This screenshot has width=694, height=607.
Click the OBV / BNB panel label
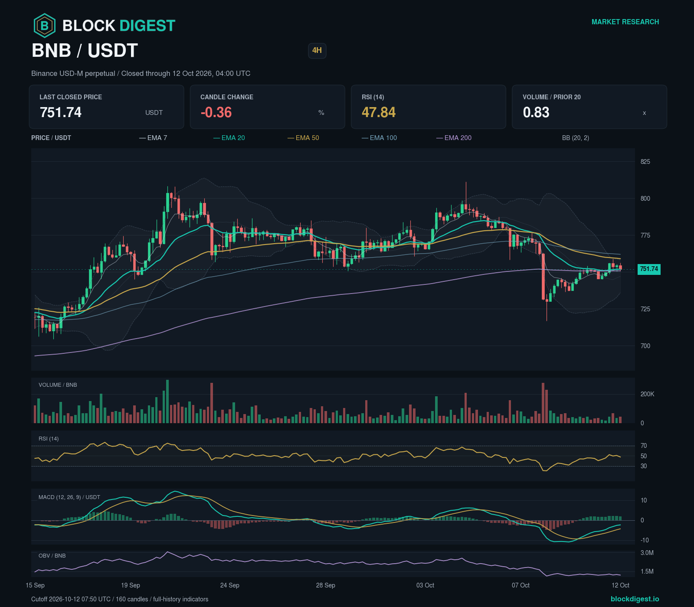click(52, 556)
